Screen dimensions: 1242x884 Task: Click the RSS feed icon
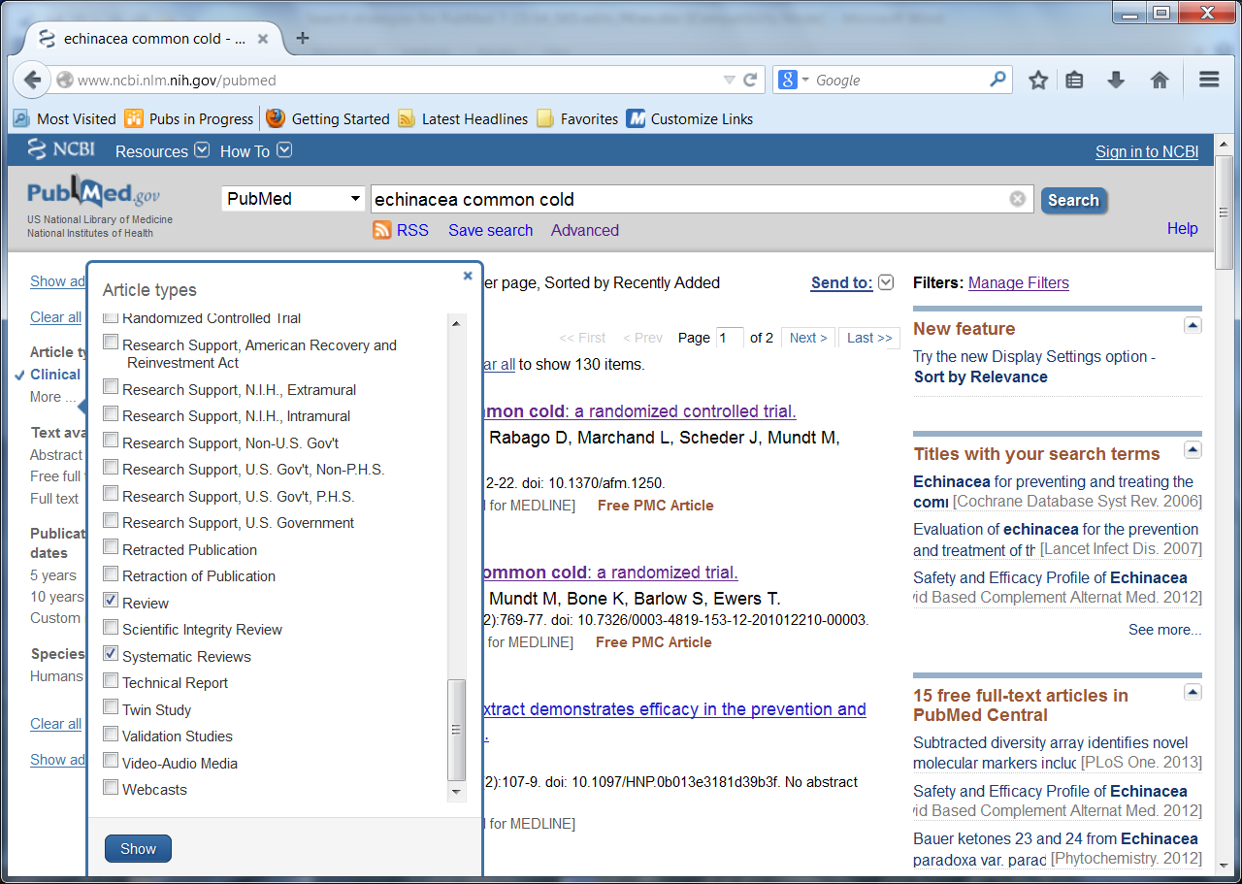coord(382,230)
